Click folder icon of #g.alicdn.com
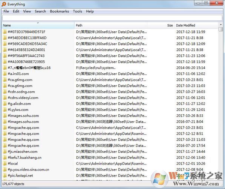Viewport: 225px width, 189px height. tap(5, 103)
